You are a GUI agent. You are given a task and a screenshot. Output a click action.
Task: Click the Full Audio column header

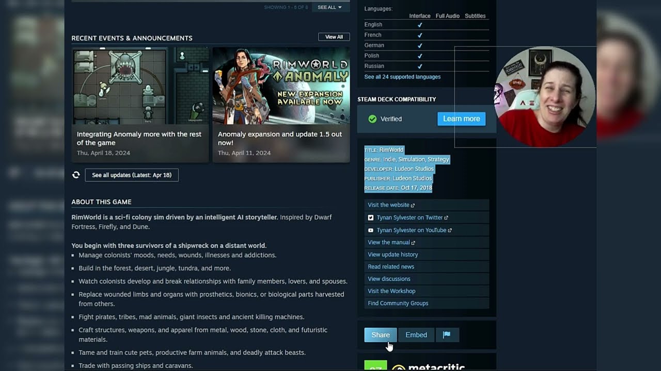click(448, 16)
